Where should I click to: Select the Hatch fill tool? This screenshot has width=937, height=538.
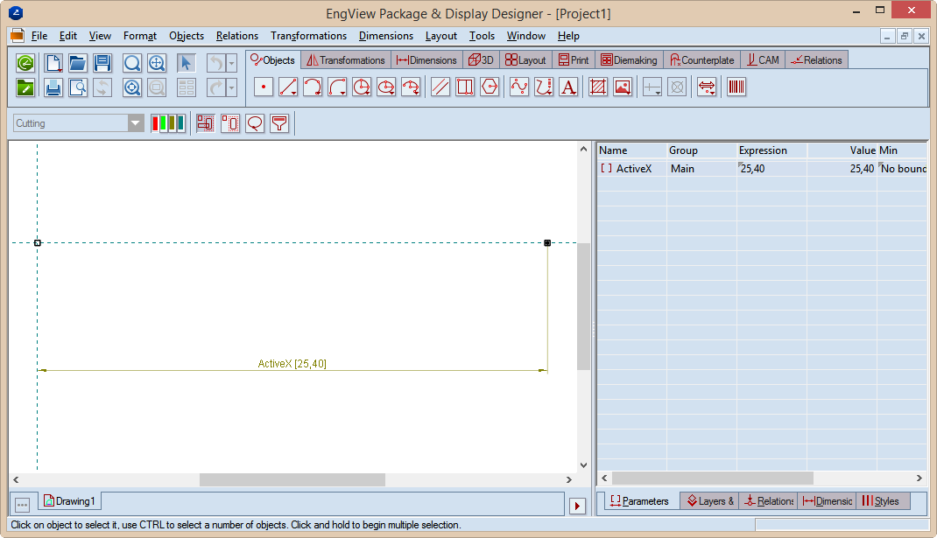598,87
